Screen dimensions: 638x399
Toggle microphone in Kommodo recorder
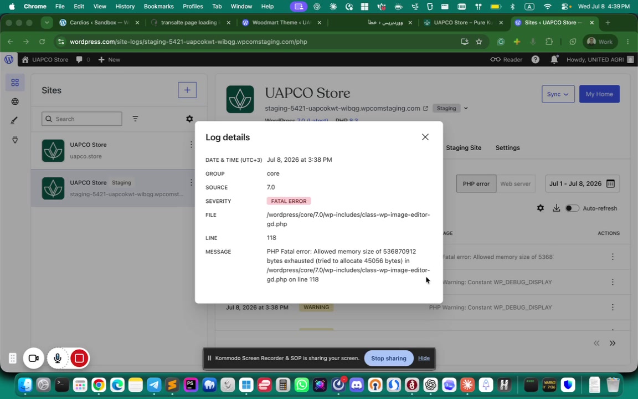coord(58,359)
